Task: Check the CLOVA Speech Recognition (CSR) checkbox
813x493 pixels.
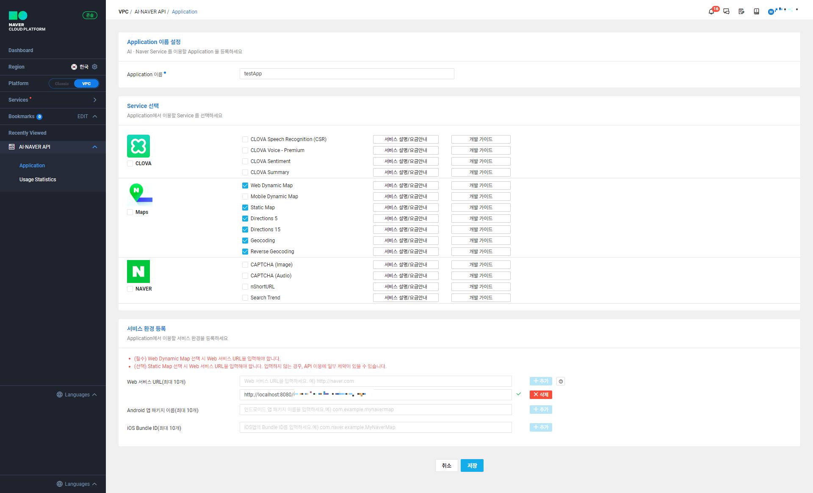Action: click(x=245, y=139)
